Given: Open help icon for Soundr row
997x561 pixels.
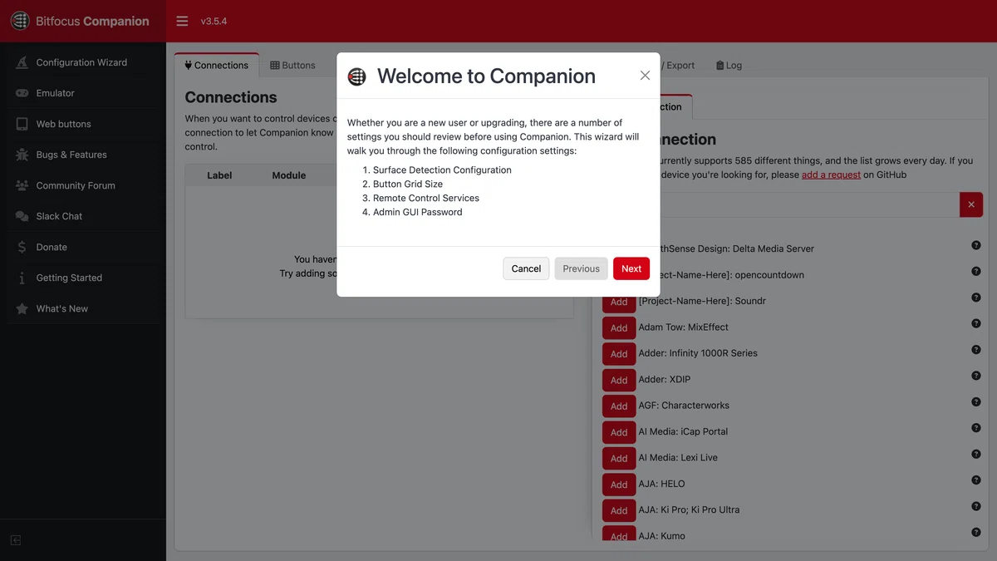Looking at the screenshot, I should point(976,298).
